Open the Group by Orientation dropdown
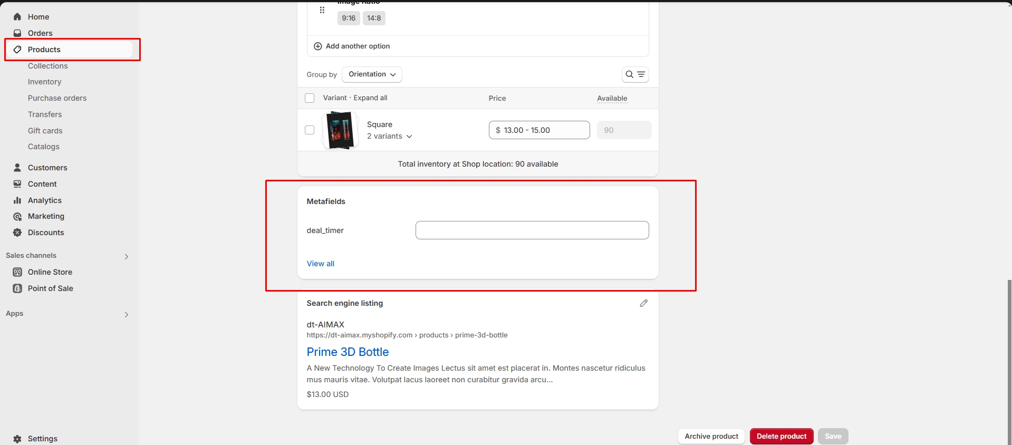 coord(372,74)
